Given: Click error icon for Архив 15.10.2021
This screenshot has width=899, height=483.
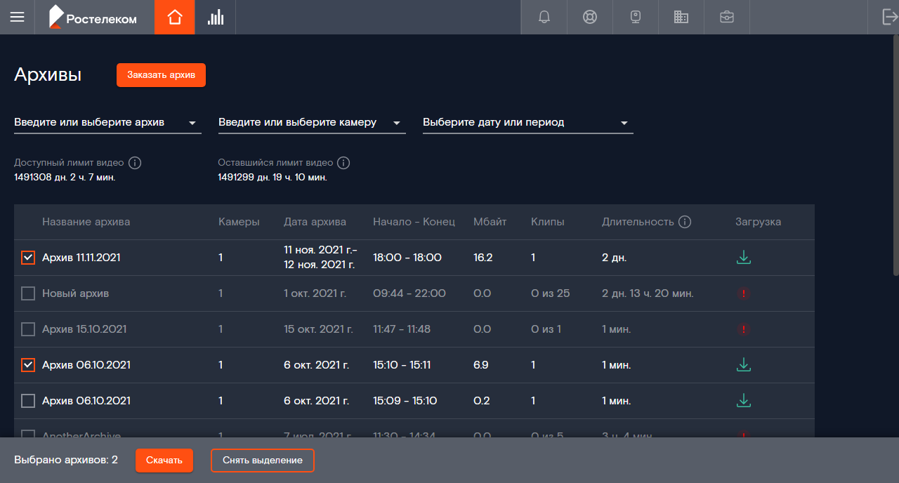Looking at the screenshot, I should [744, 329].
